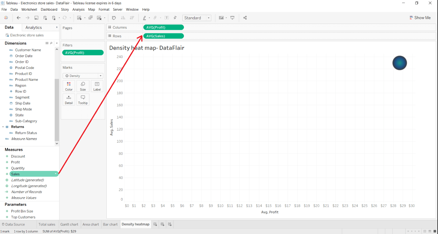
Task: Show mark labels T icon
Action: coord(167,18)
